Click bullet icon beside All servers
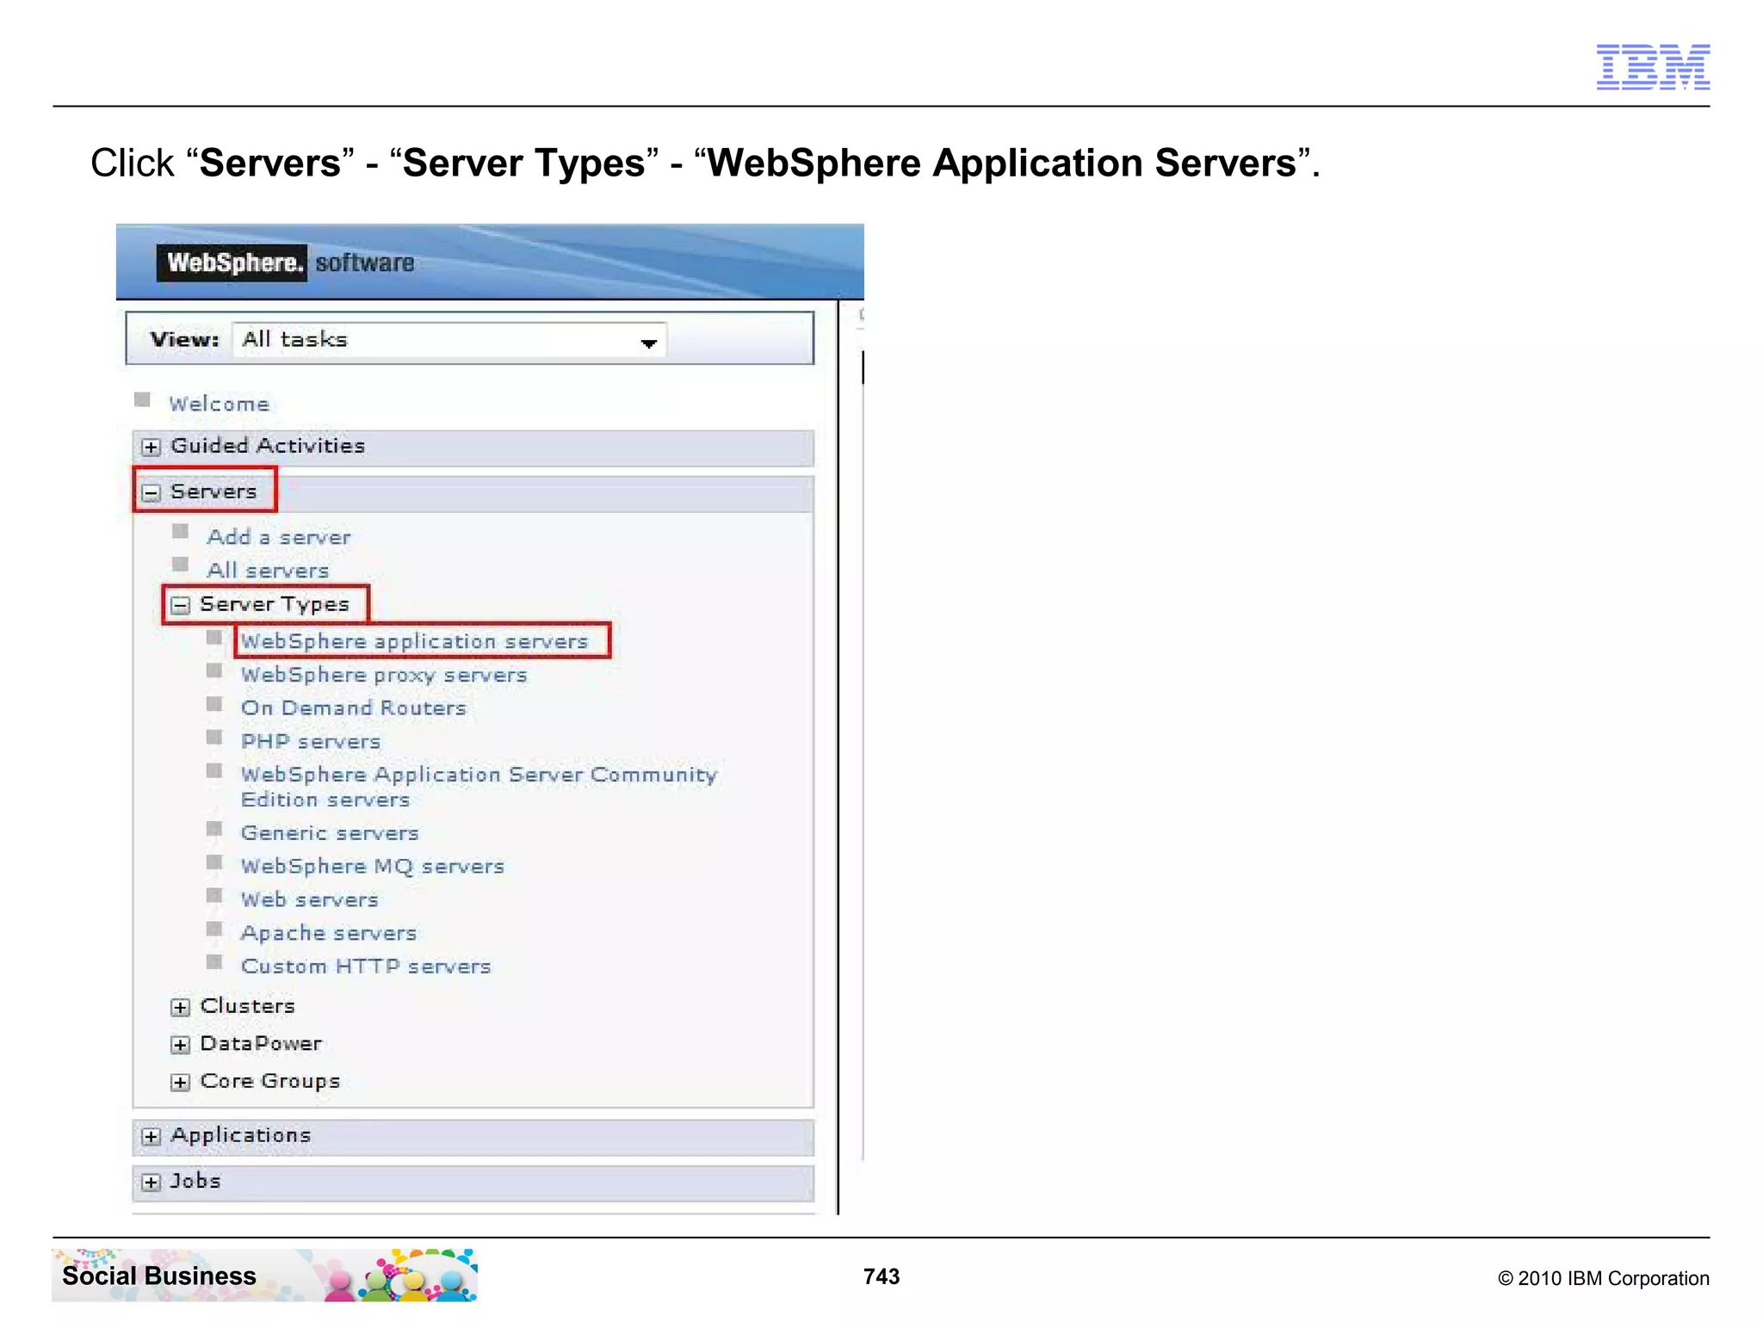The image size is (1763, 1322). click(x=180, y=564)
